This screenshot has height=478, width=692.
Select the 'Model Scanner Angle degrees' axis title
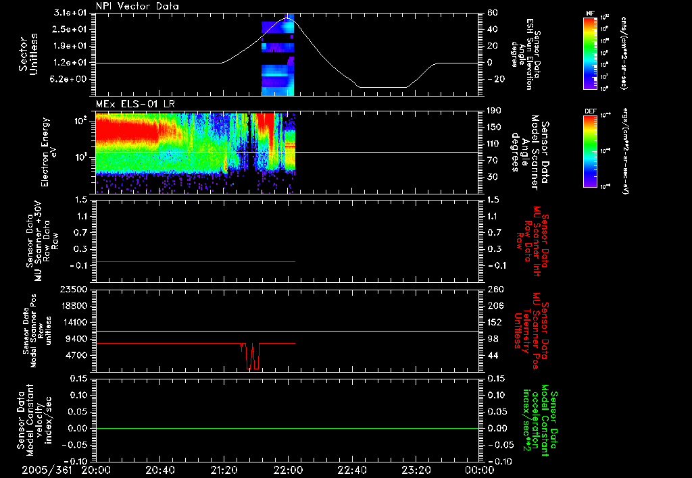[x=530, y=153]
